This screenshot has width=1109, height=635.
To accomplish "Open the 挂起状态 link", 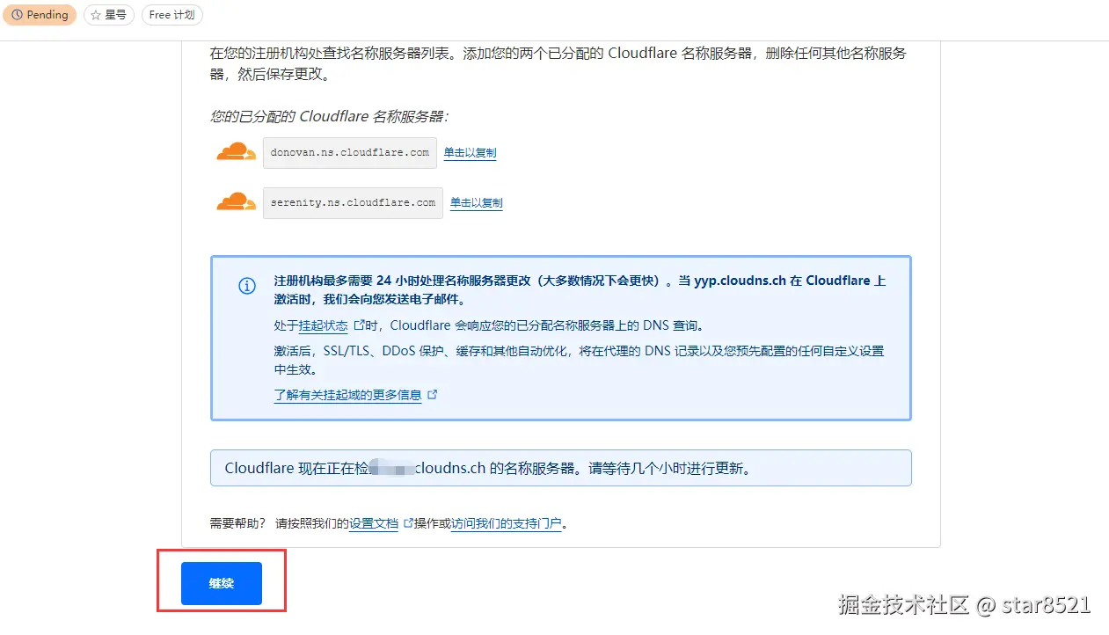I will (323, 325).
